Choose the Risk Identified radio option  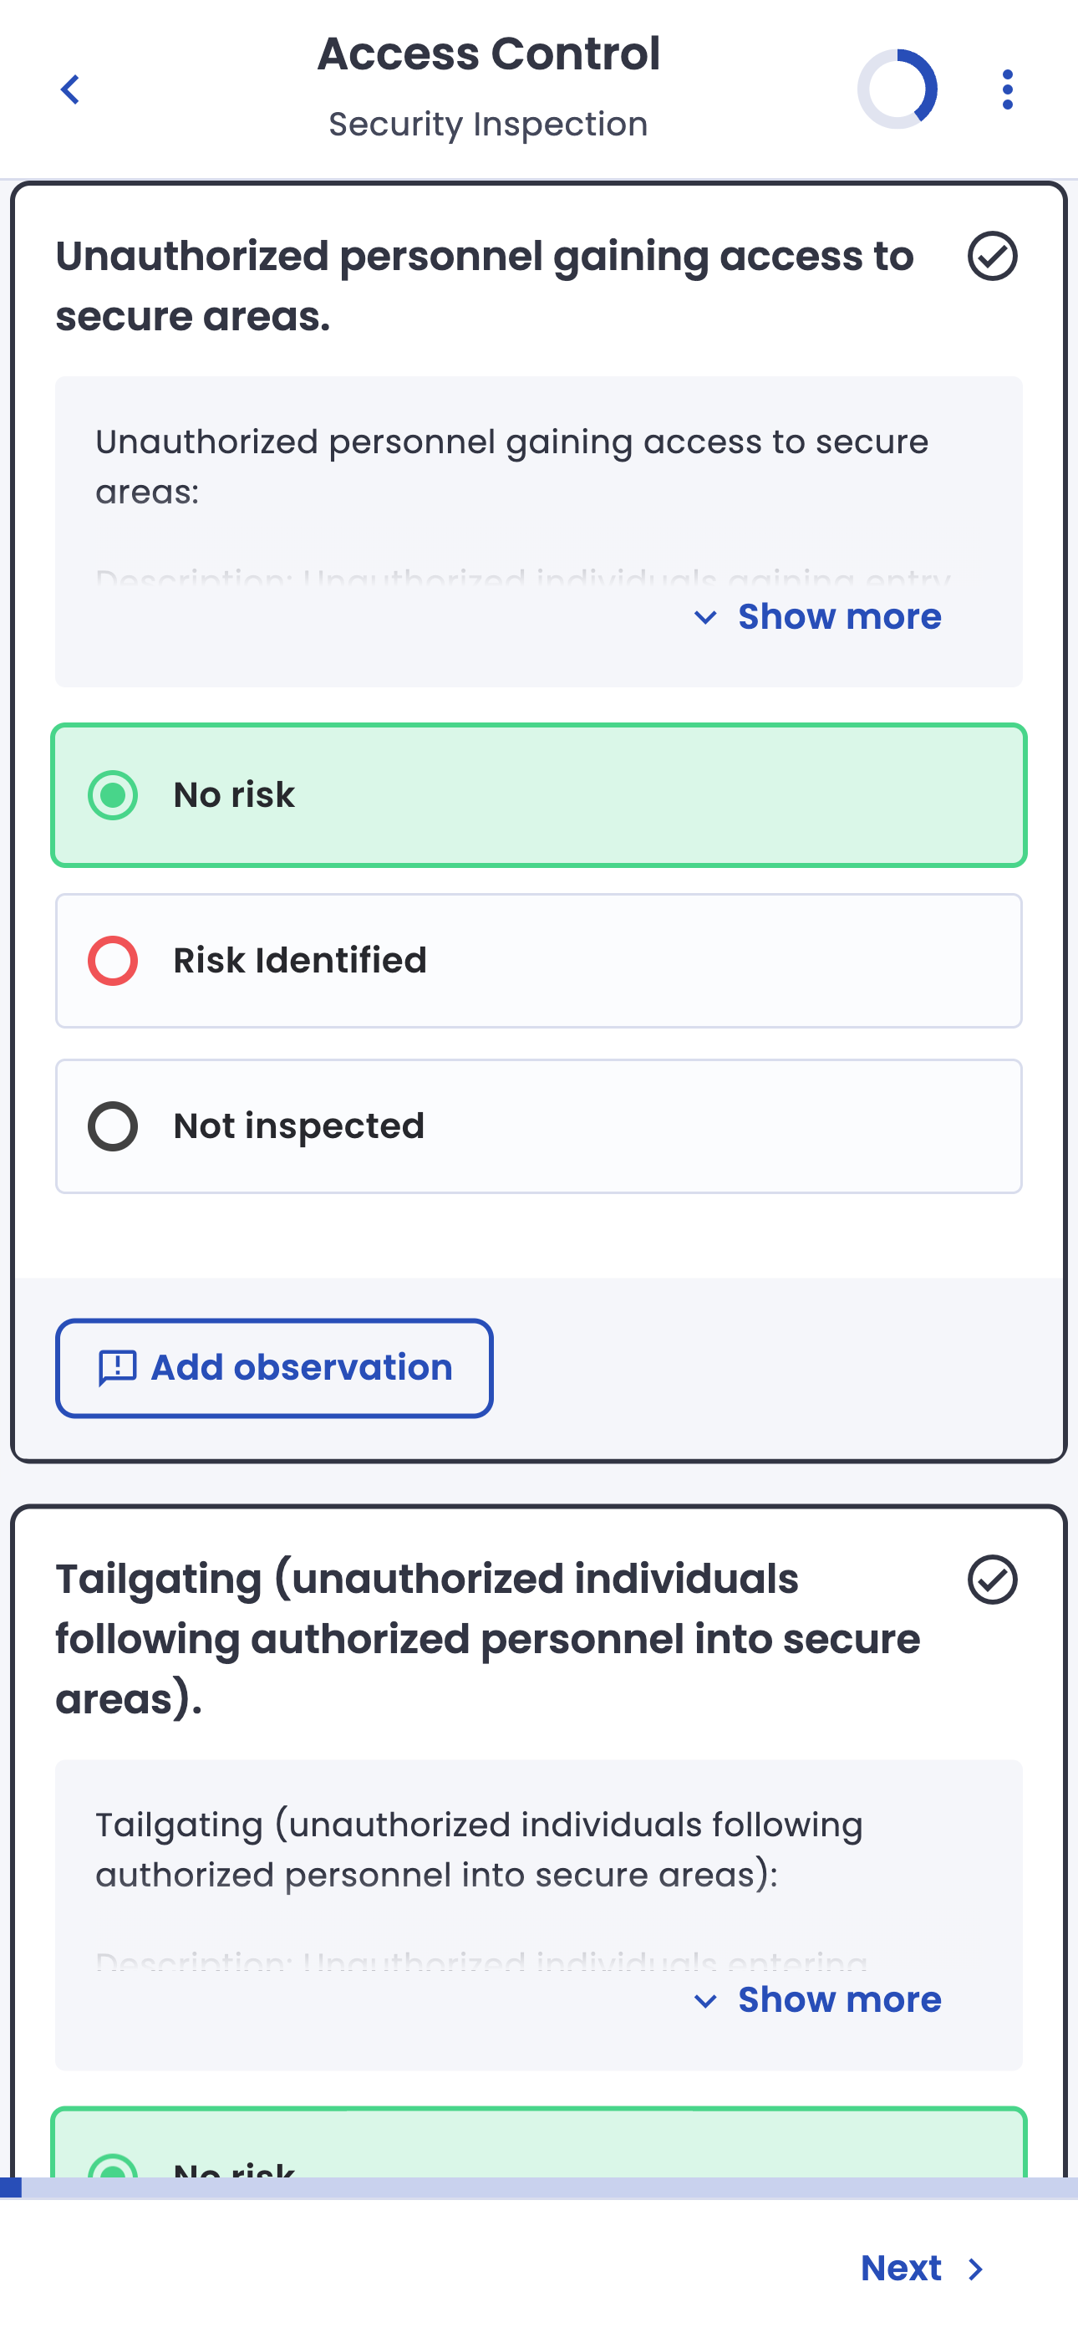tap(538, 960)
